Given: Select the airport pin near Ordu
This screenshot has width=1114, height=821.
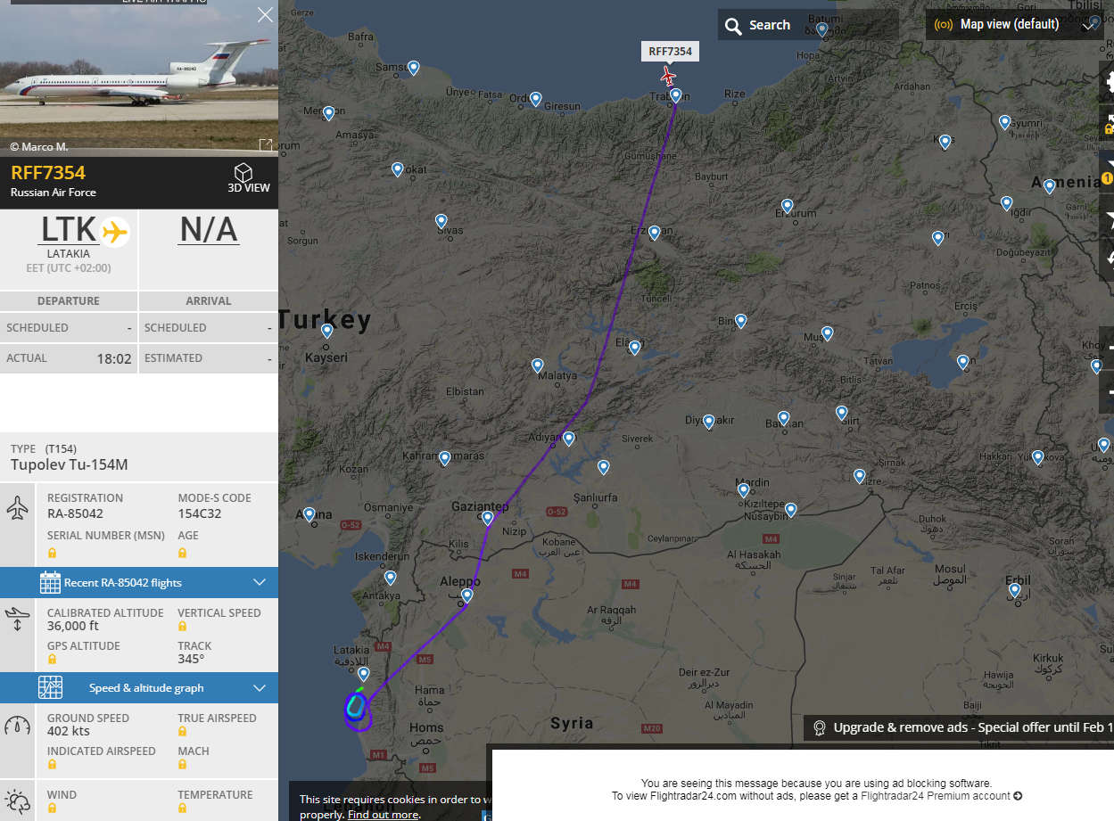Looking at the screenshot, I should 535,99.
